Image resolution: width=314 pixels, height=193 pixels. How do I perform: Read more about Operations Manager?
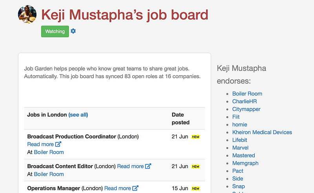click(117, 188)
